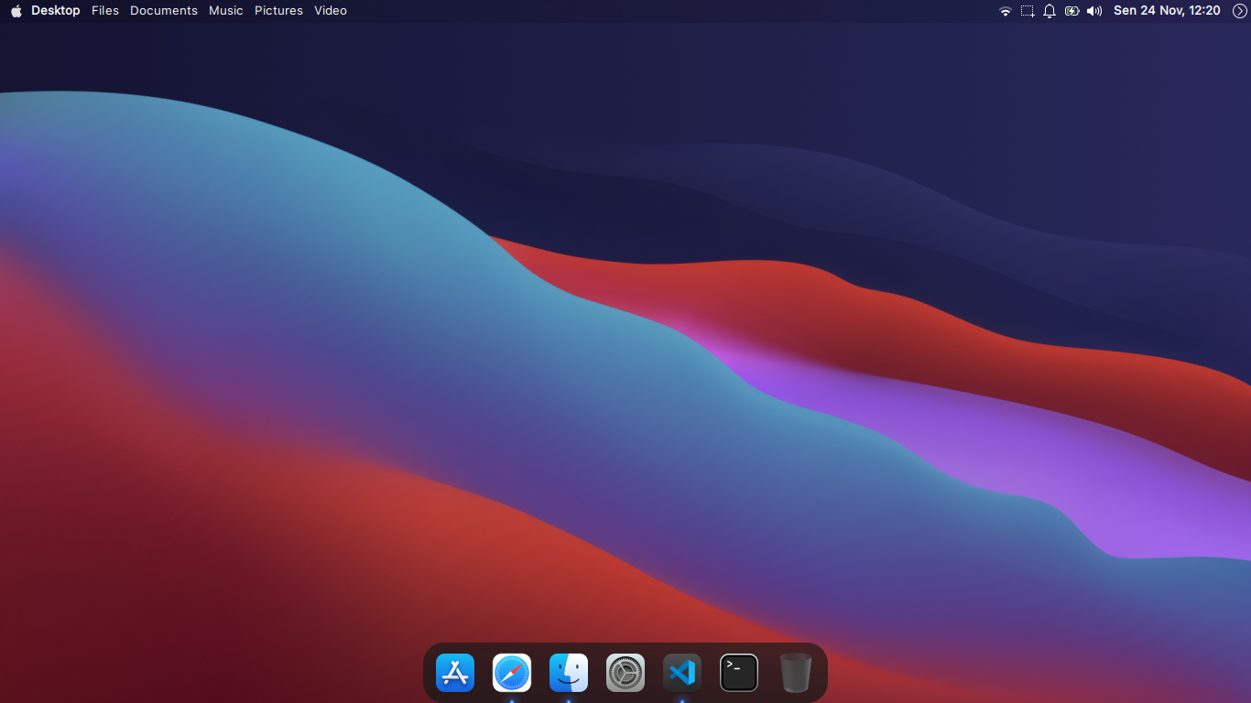
Task: Expand the circled arrow at menu bar end
Action: point(1239,11)
